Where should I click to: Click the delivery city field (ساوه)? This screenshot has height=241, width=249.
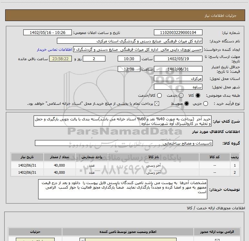pos(178,87)
